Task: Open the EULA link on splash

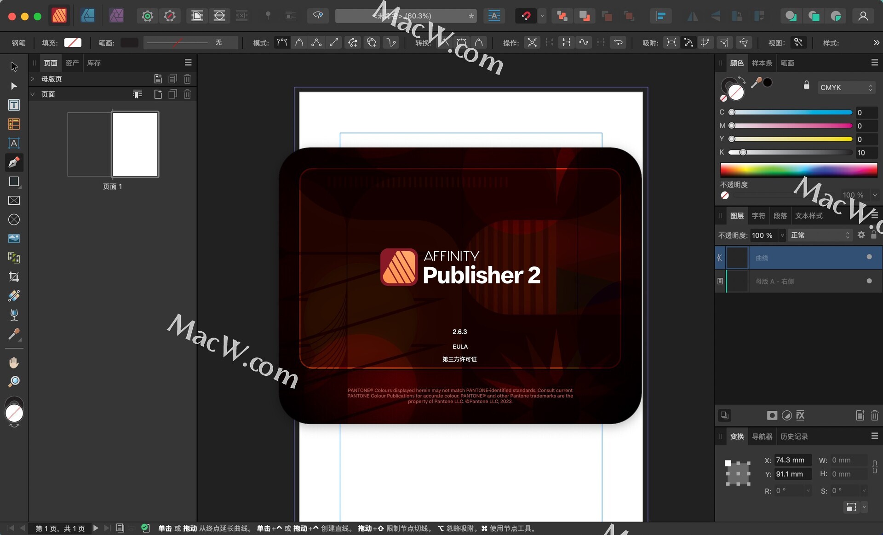Action: click(x=460, y=346)
